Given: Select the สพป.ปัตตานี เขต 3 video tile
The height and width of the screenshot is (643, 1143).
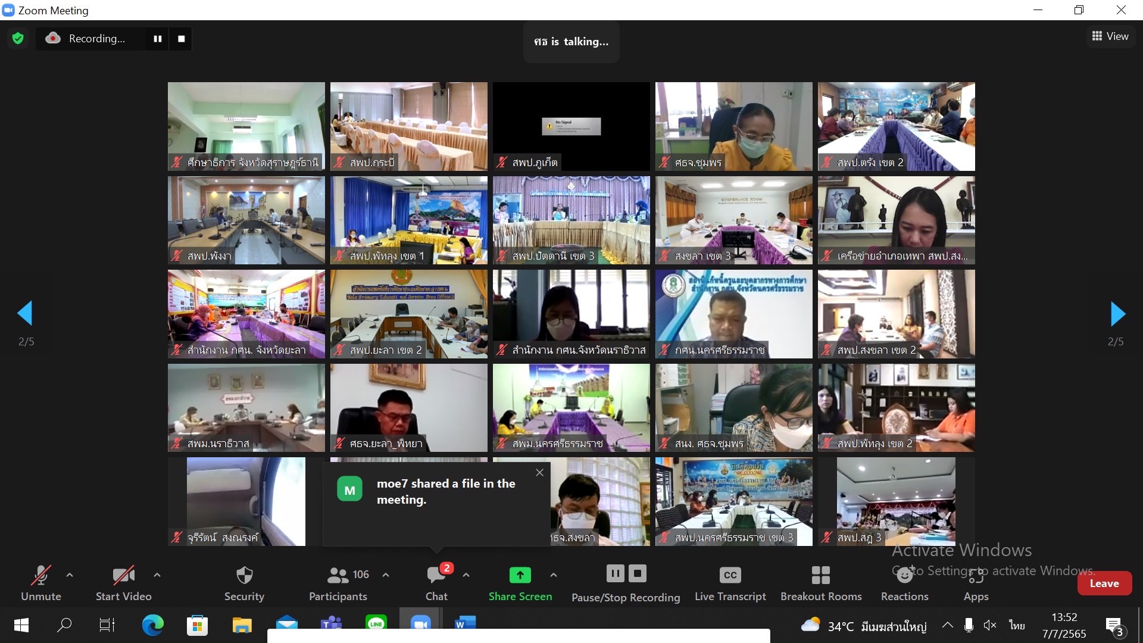Looking at the screenshot, I should coord(571,220).
